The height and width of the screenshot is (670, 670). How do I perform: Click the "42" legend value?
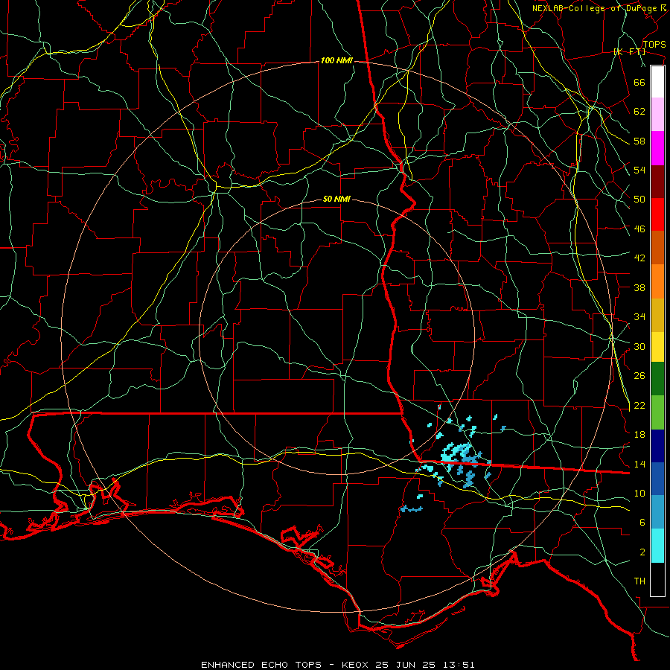(639, 258)
